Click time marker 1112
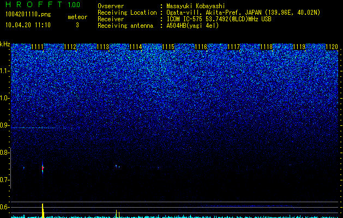343x218 pixels. coord(70,47)
